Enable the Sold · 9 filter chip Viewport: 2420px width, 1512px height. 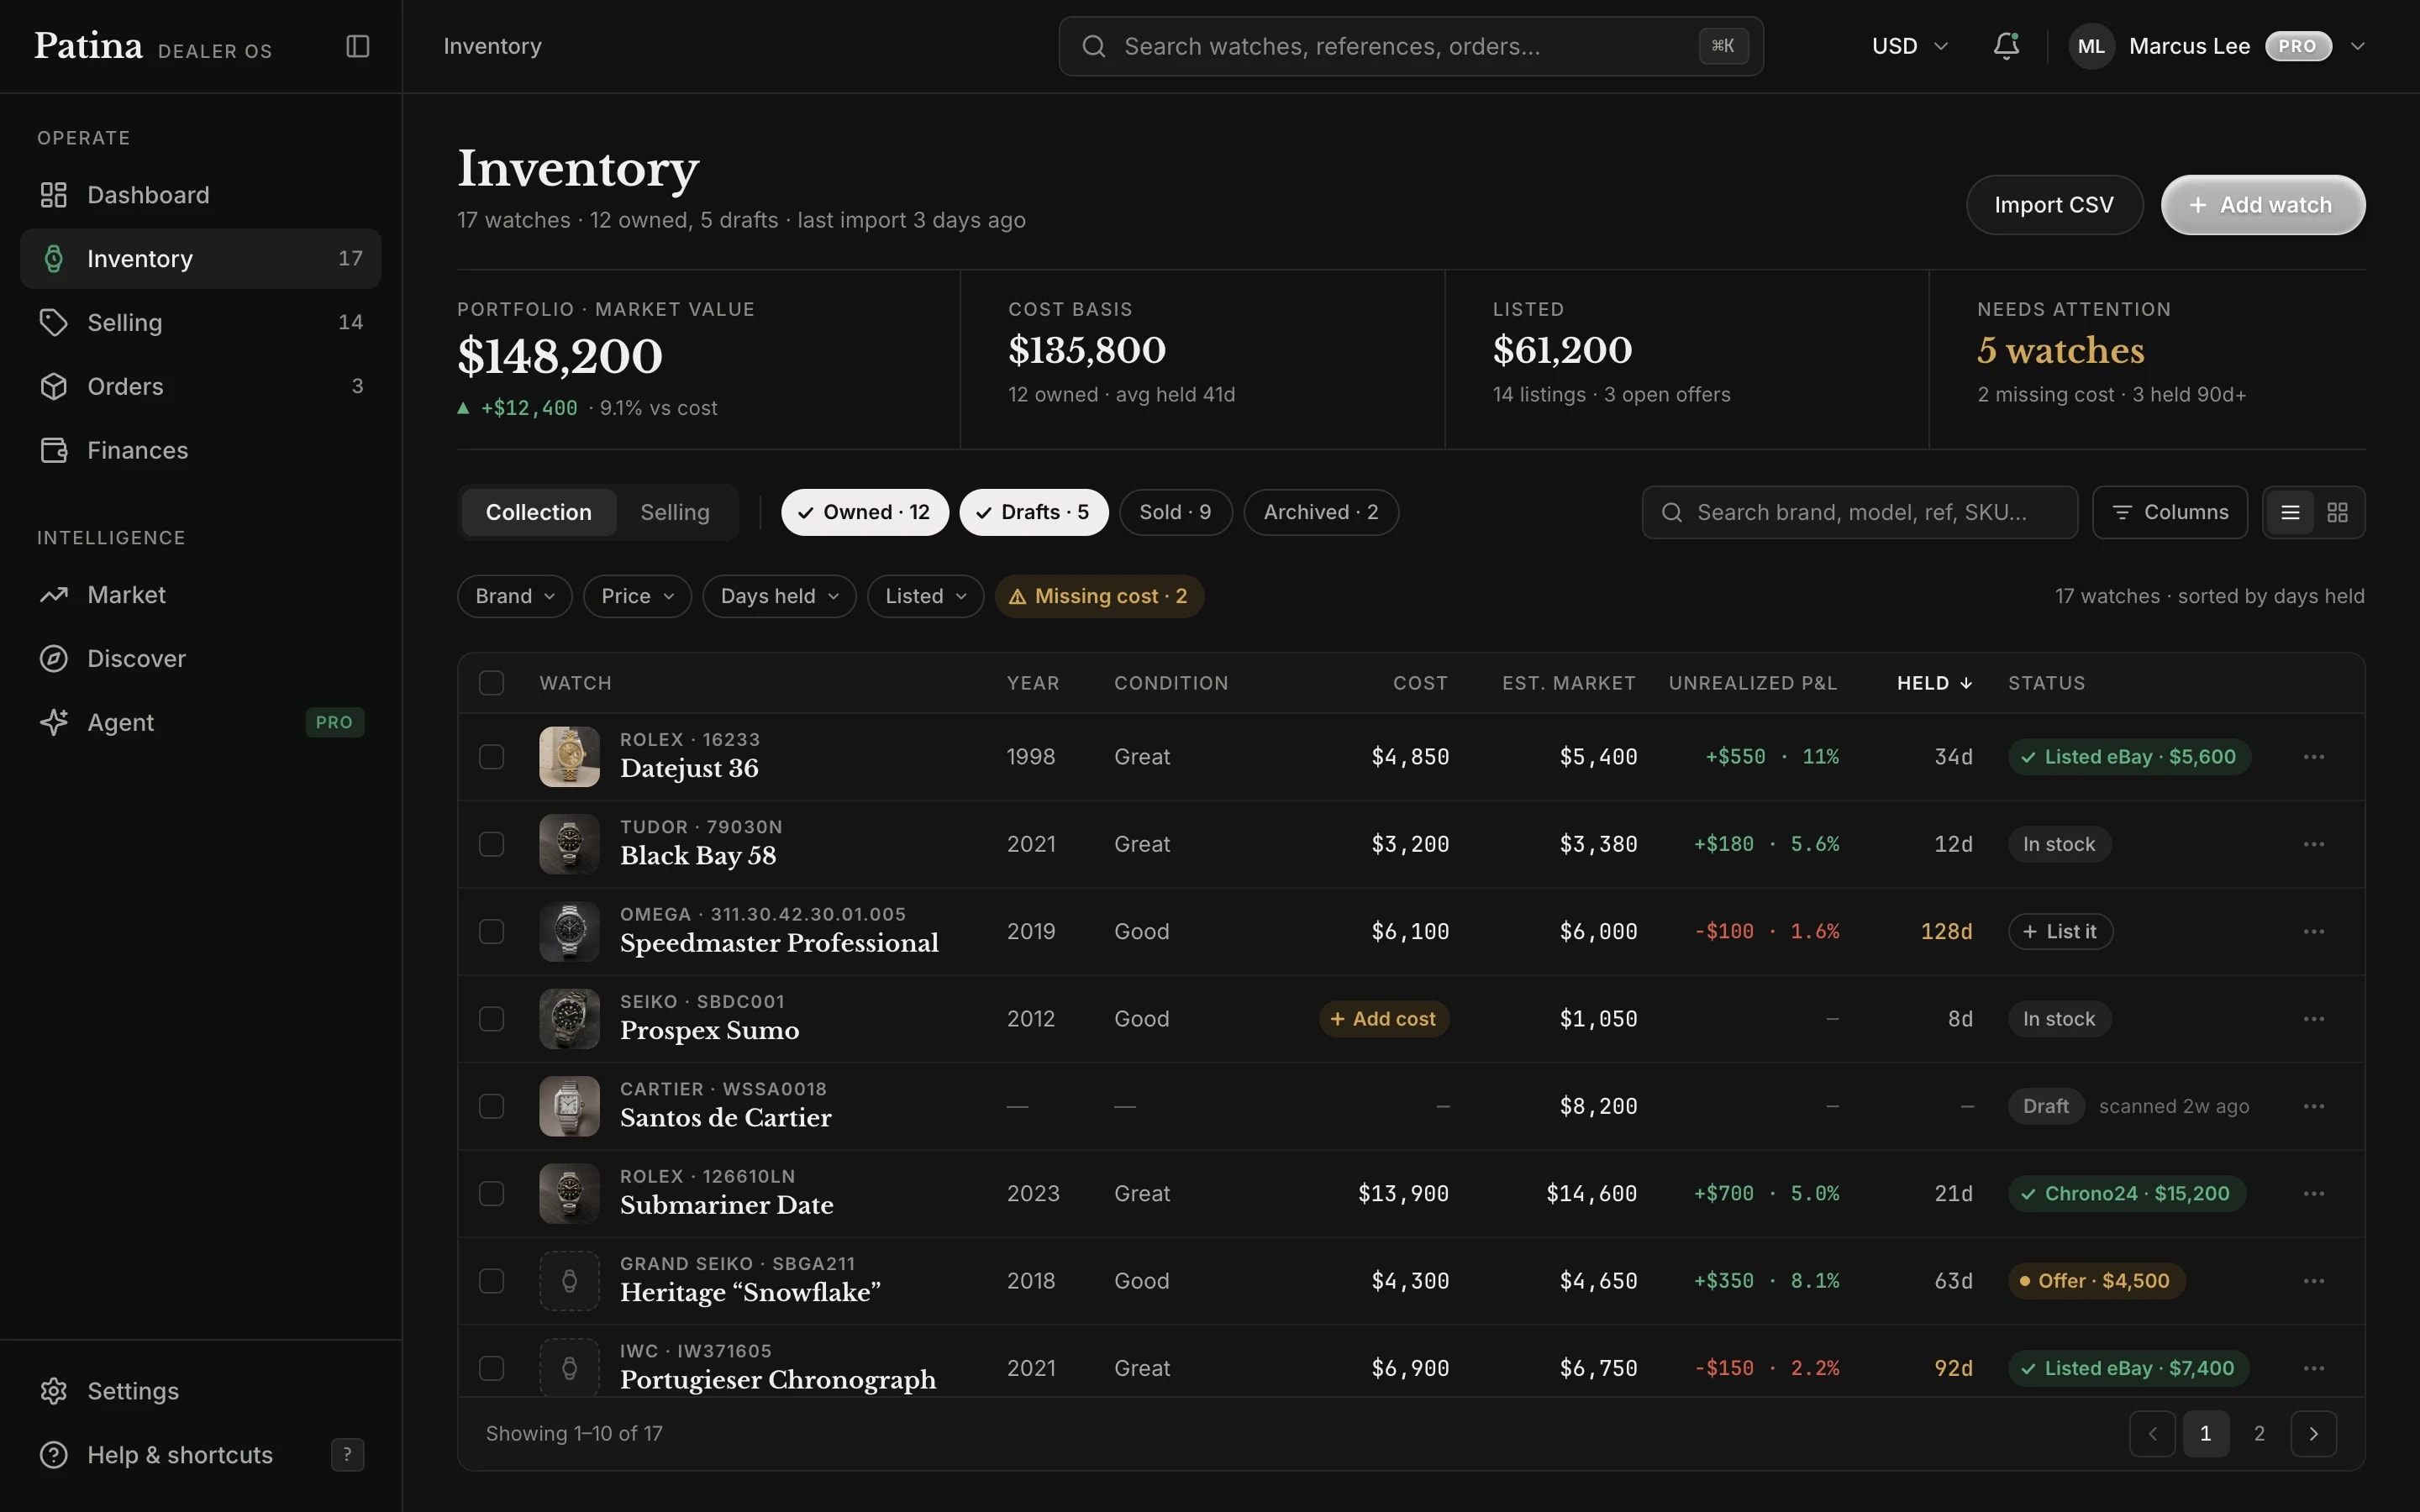click(x=1175, y=512)
